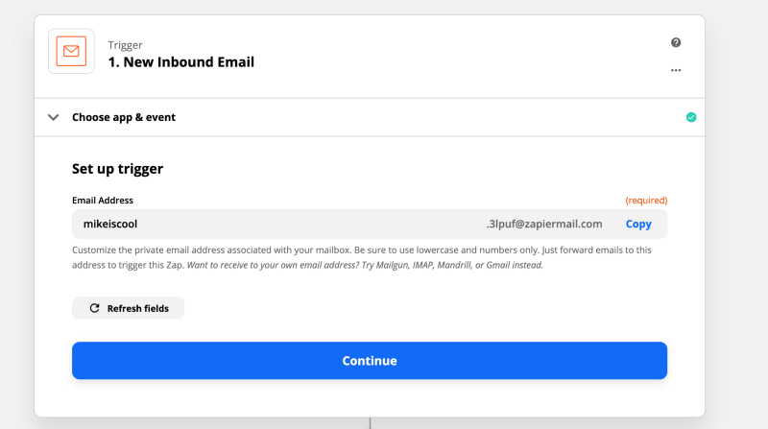Copy the zapiermail email address

pos(638,224)
